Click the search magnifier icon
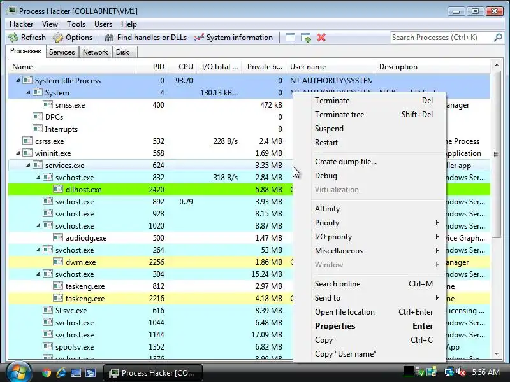 (498, 38)
